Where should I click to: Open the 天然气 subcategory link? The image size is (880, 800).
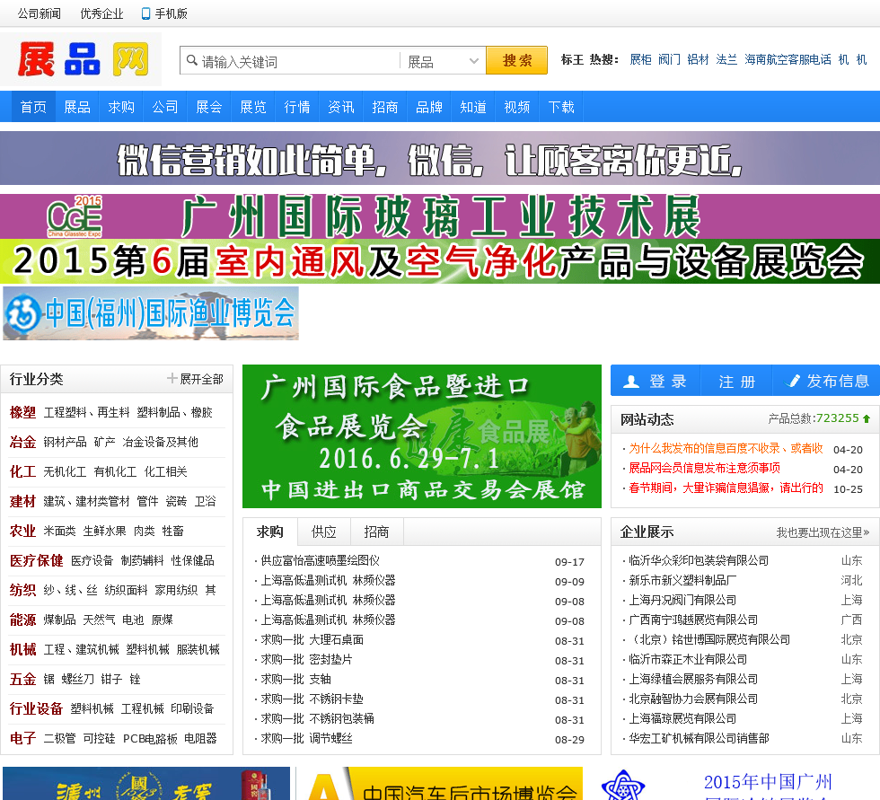point(99,620)
